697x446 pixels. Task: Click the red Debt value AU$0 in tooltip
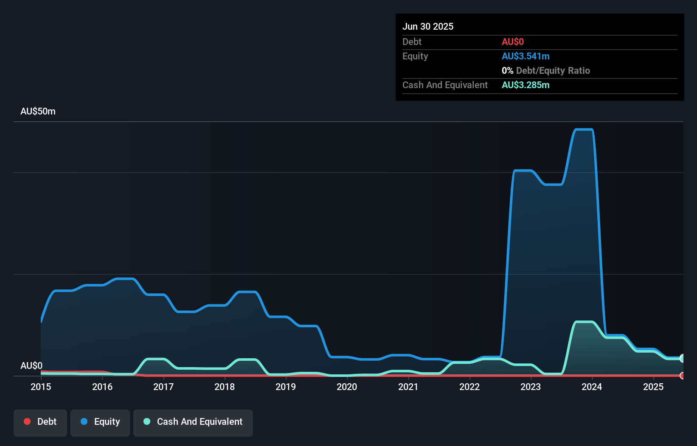513,42
